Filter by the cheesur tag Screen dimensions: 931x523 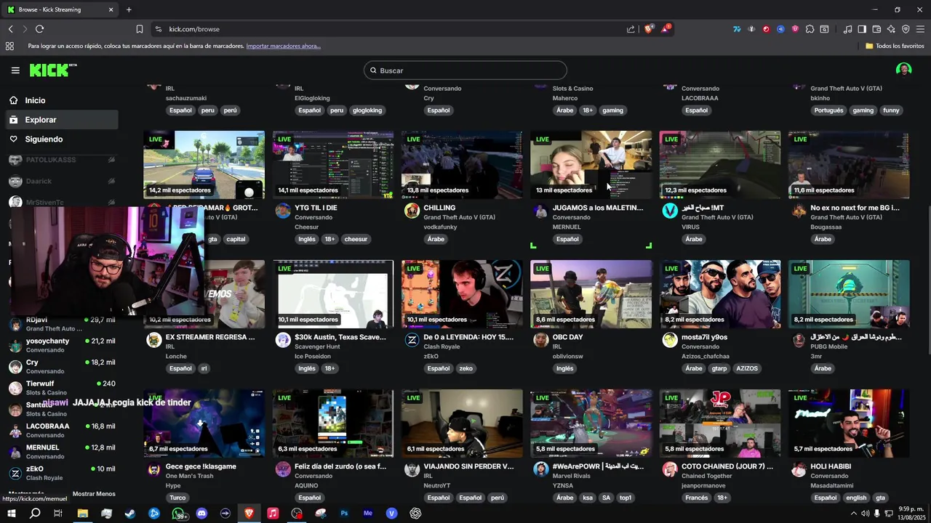point(356,239)
